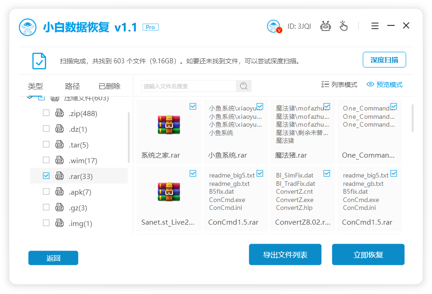Click the One_Comman... file name

(x=368, y=155)
